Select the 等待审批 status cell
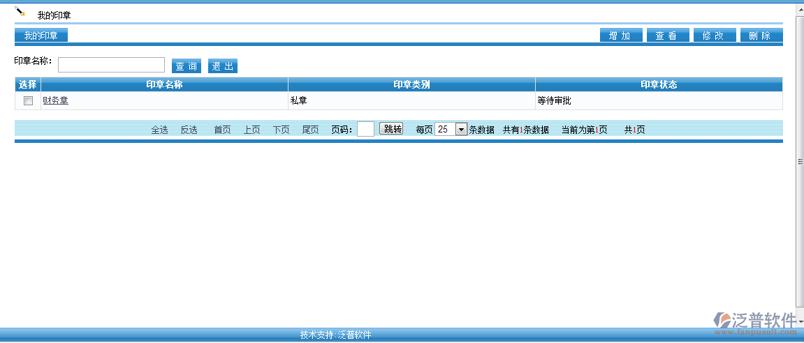The image size is (804, 343). tap(659, 101)
